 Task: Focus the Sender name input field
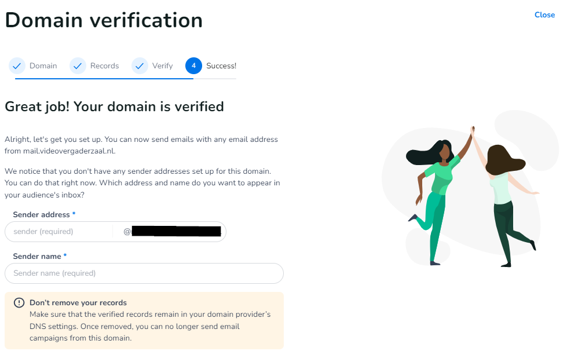click(x=144, y=273)
